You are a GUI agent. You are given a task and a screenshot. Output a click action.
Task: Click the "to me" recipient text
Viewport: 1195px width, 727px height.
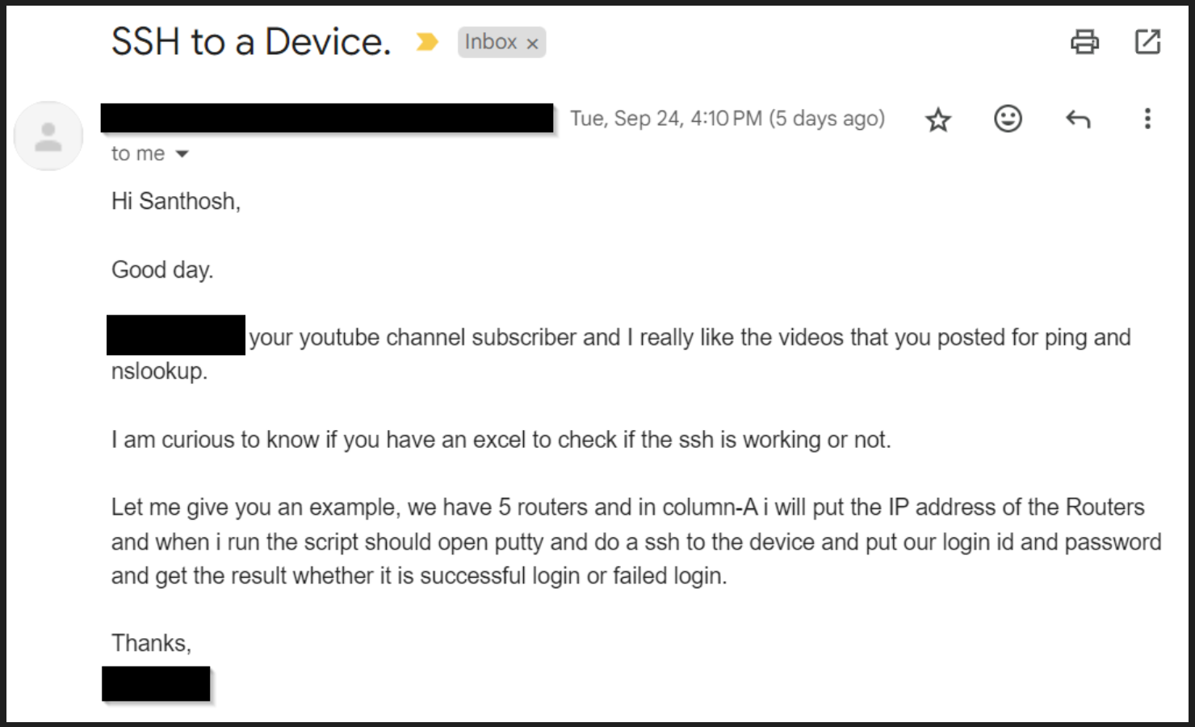[137, 153]
